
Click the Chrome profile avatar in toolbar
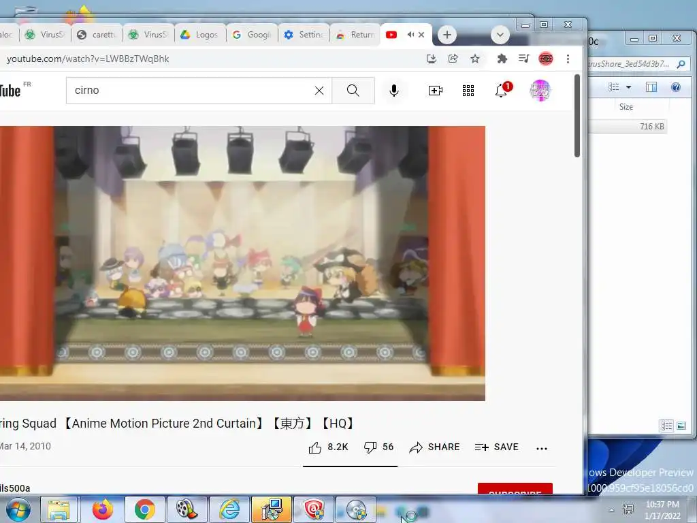pyautogui.click(x=546, y=59)
